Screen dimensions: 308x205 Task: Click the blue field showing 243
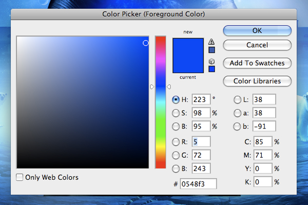pyautogui.click(x=201, y=169)
